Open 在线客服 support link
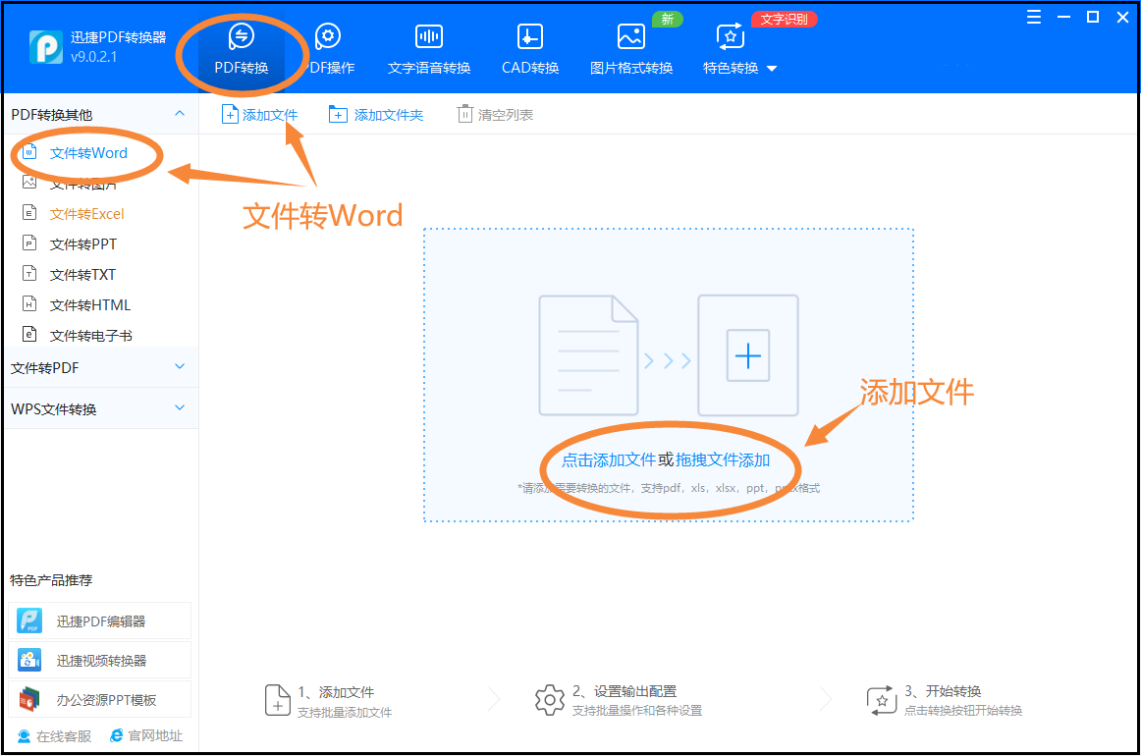 [55, 736]
